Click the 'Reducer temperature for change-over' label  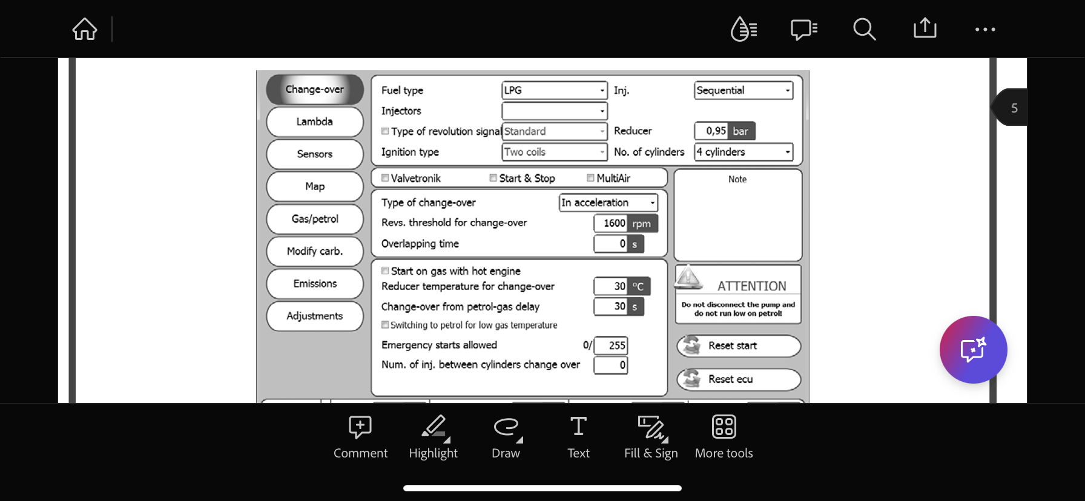coord(468,286)
